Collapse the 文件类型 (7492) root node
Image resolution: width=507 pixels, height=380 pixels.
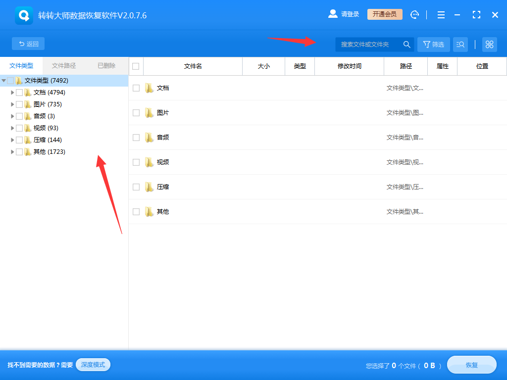[x=4, y=80]
